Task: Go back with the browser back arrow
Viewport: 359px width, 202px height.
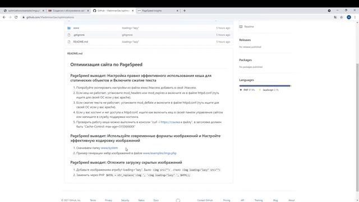Action: pos(4,17)
